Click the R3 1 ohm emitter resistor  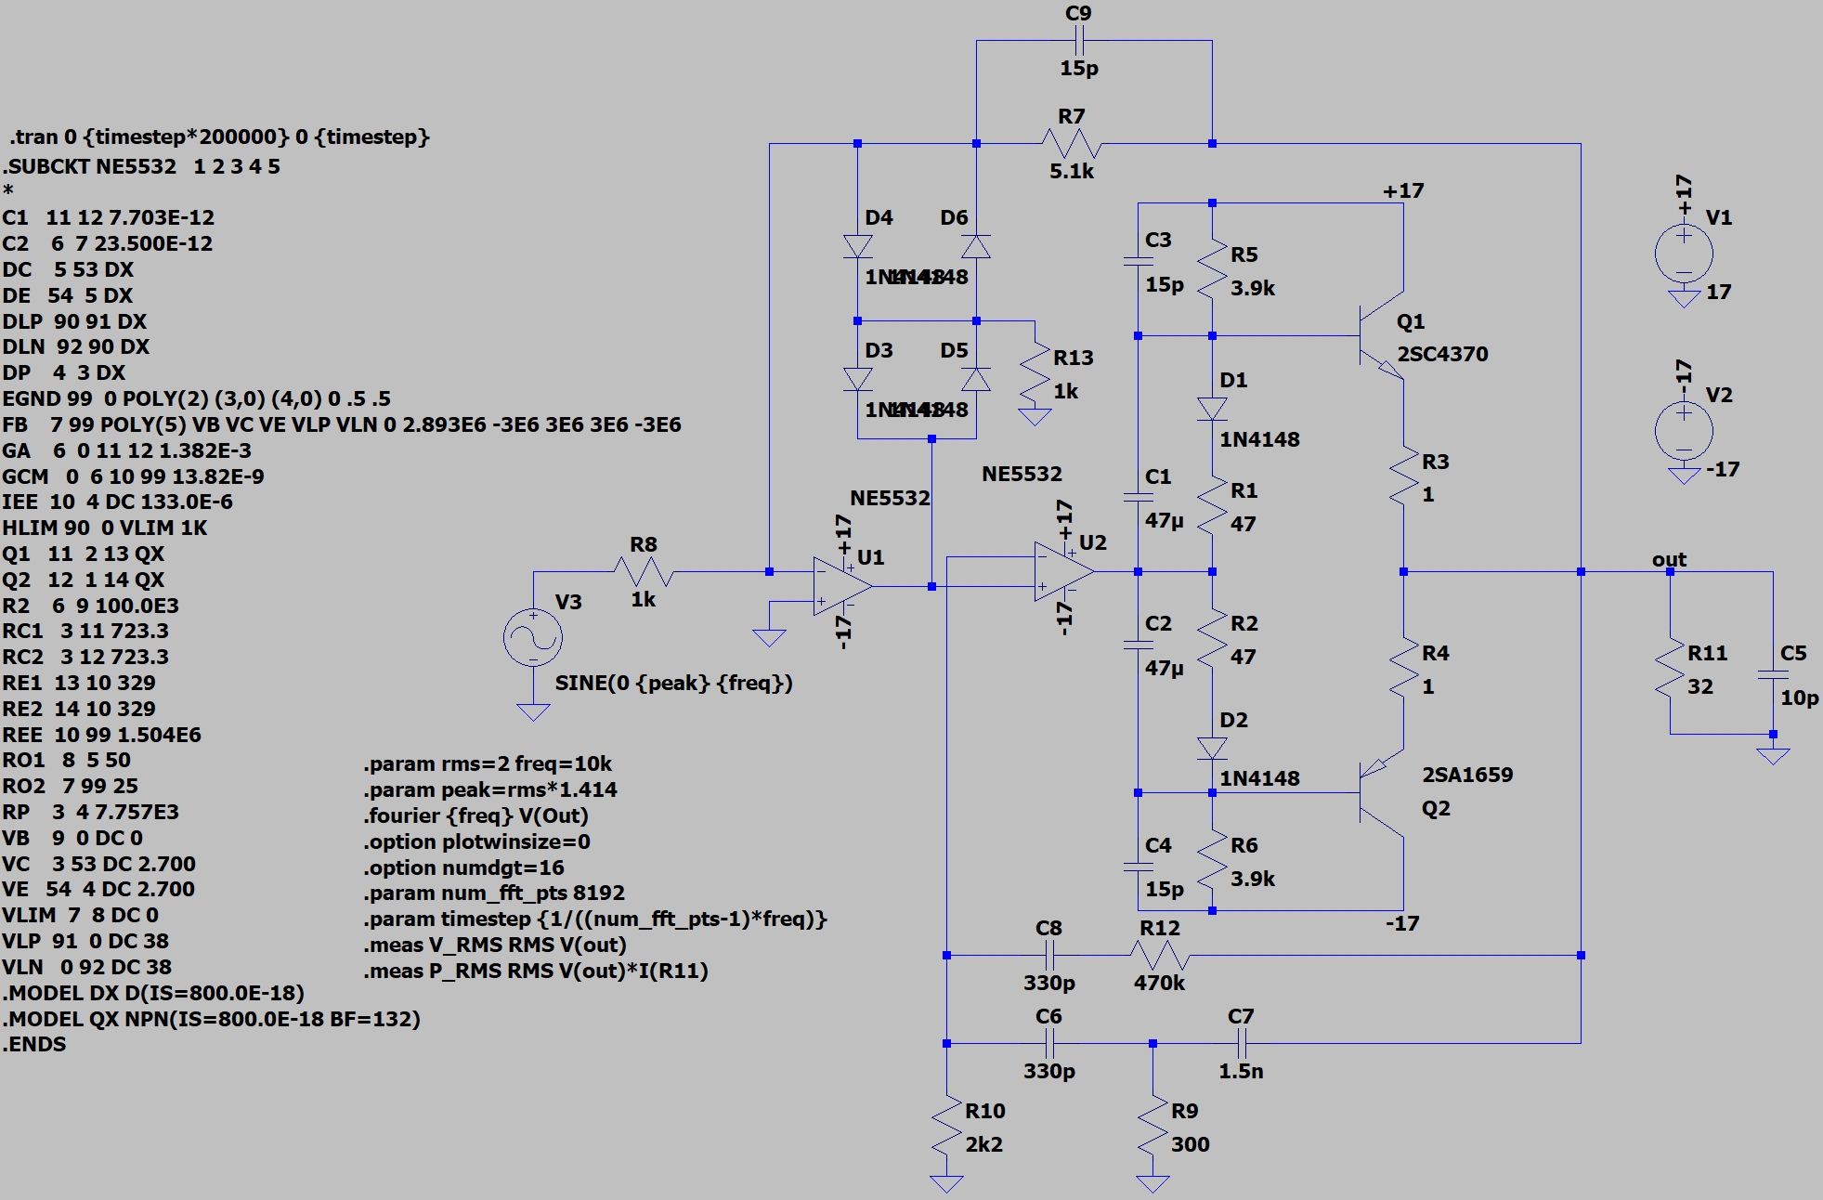(1403, 476)
